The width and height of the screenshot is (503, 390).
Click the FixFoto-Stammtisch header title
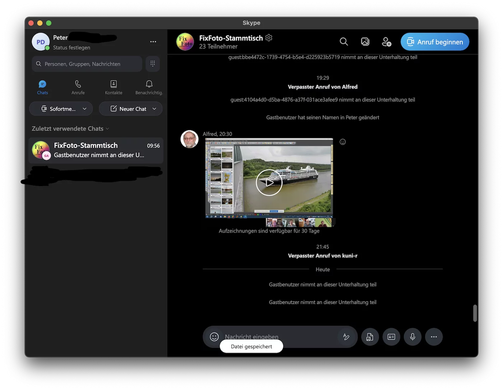click(x=231, y=38)
